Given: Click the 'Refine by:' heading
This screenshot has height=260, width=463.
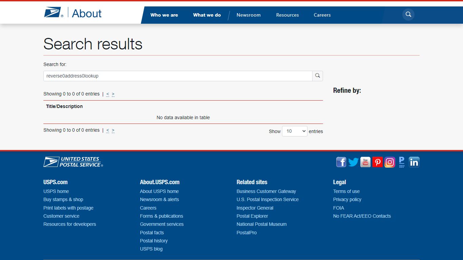Looking at the screenshot, I should click(x=347, y=90).
